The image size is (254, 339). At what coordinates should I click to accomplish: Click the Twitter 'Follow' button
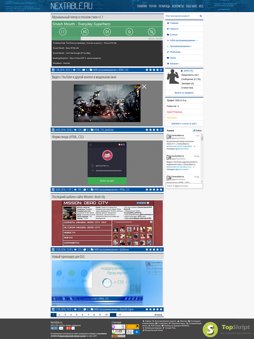[197, 131]
